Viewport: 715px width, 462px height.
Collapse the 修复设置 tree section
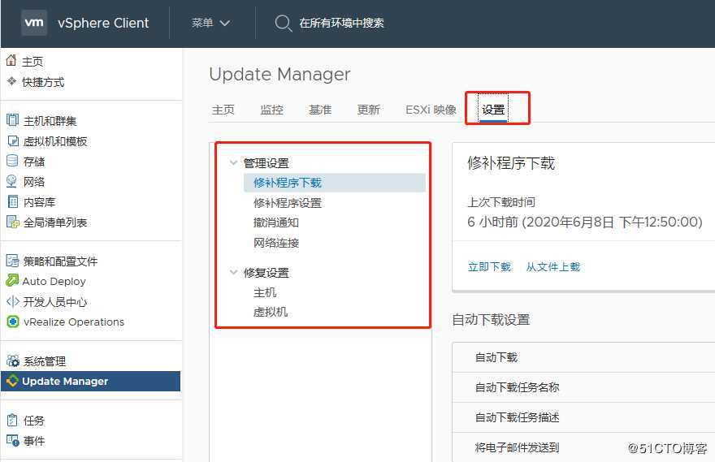pos(233,273)
